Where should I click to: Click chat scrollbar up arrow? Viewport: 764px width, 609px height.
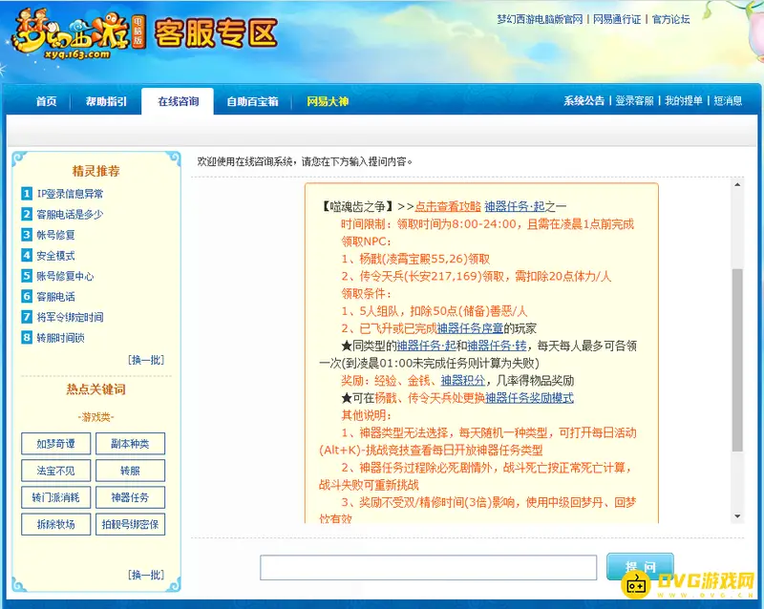(x=737, y=184)
